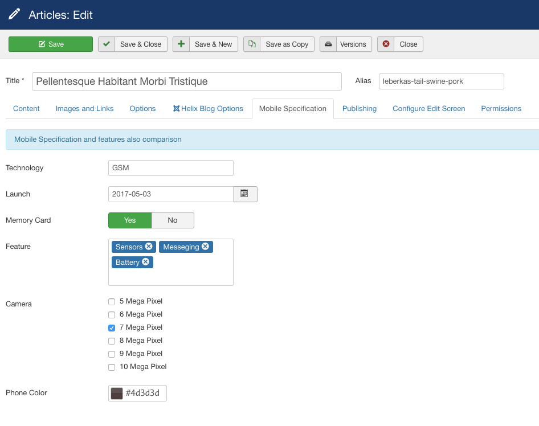Viewport: 539px width, 426px height.
Task: Open the Launch date calendar picker
Action: [x=245, y=194]
